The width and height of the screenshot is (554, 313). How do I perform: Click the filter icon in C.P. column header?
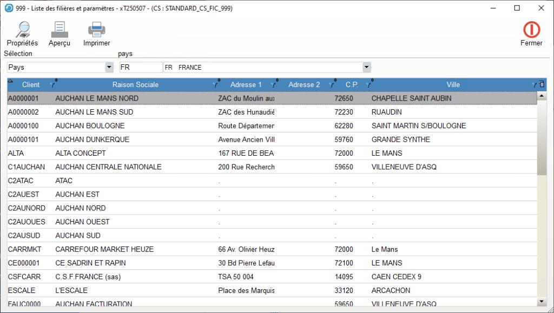(369, 85)
